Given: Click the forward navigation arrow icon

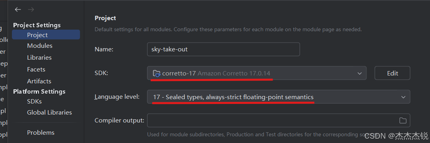Looking at the screenshot, I should point(31,9).
